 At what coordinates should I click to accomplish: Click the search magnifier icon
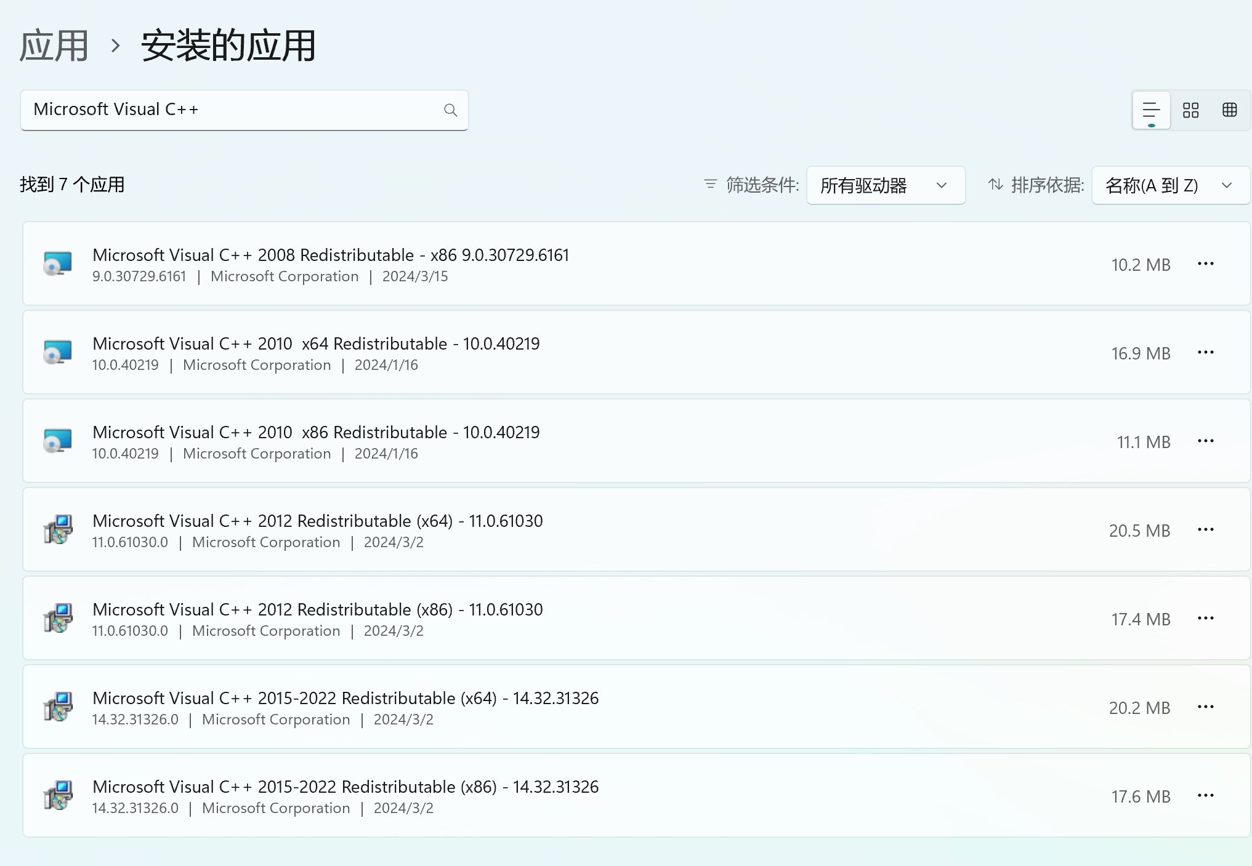[450, 110]
